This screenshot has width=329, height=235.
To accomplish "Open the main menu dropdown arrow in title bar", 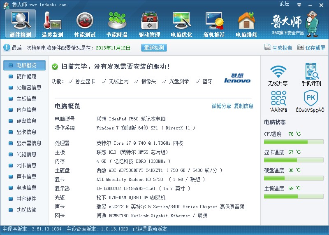I will (299, 4).
